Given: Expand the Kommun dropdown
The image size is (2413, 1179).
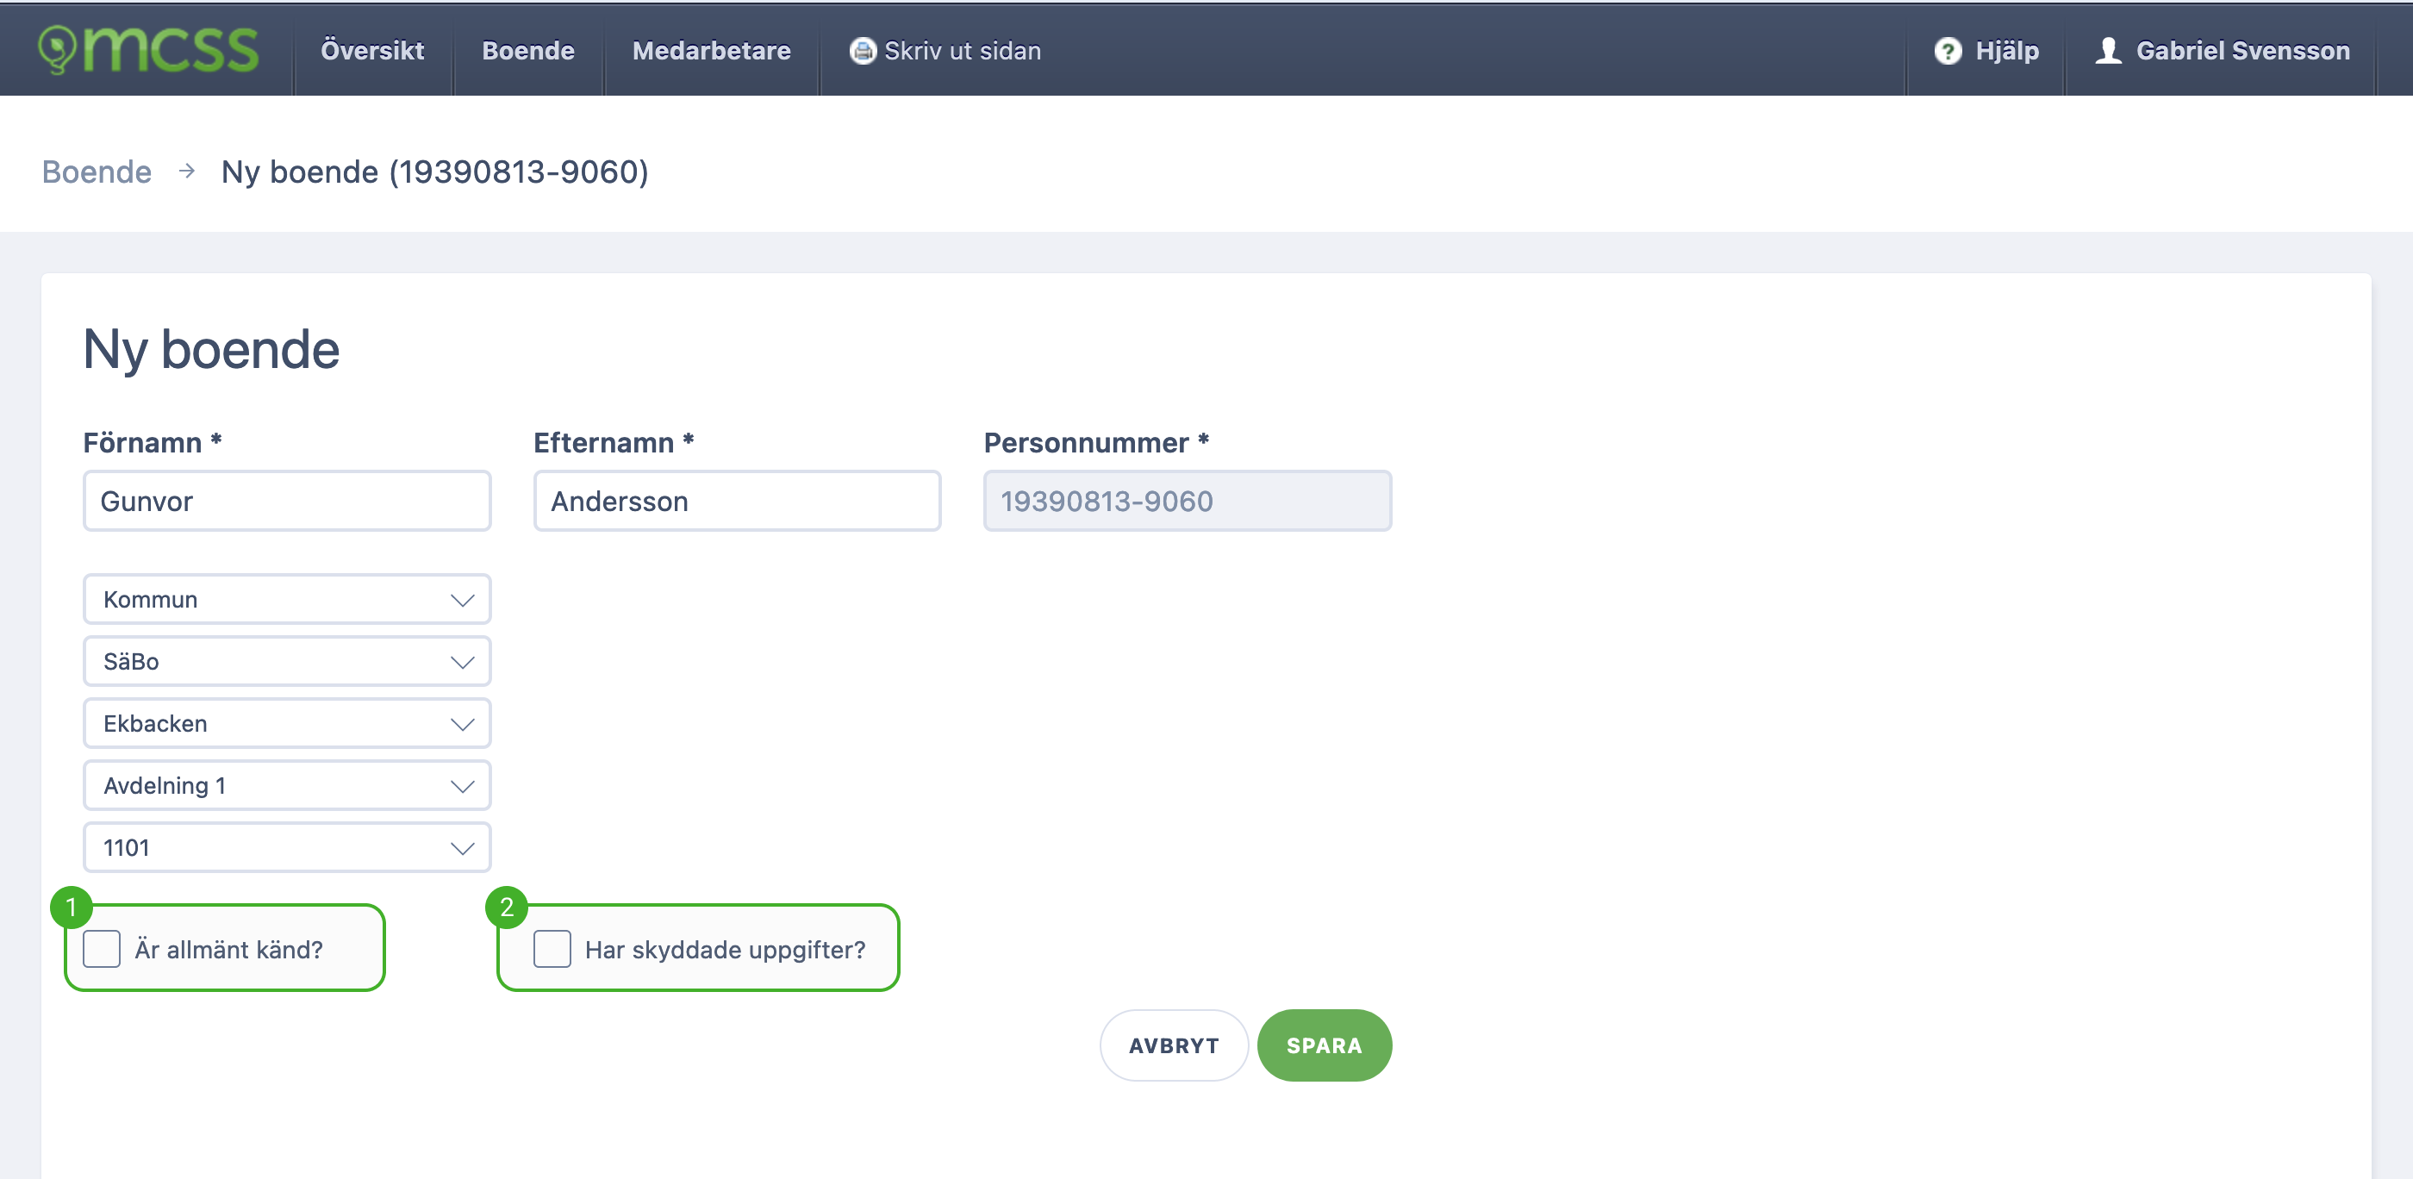Looking at the screenshot, I should tap(287, 599).
